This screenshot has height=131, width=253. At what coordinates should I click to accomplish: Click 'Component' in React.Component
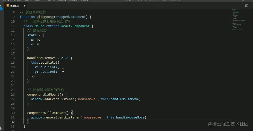point(81,26)
